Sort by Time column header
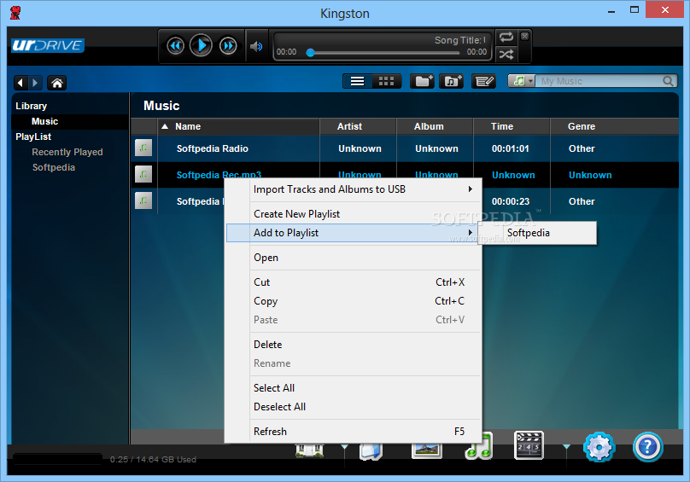Image resolution: width=690 pixels, height=482 pixels. point(512,126)
